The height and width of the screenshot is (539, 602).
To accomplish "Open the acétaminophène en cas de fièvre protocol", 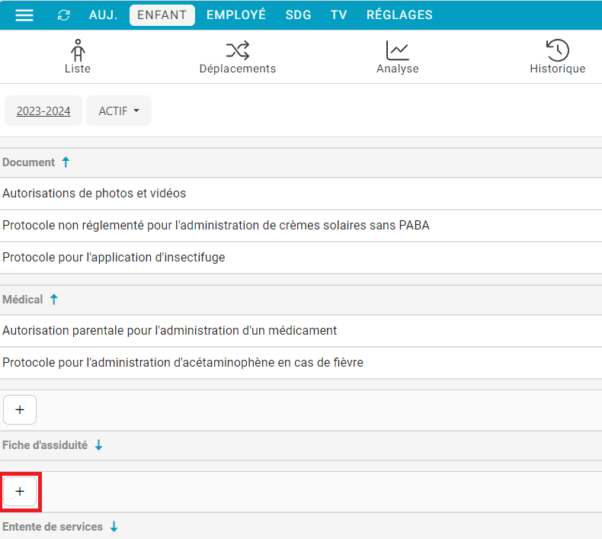I will click(301, 363).
